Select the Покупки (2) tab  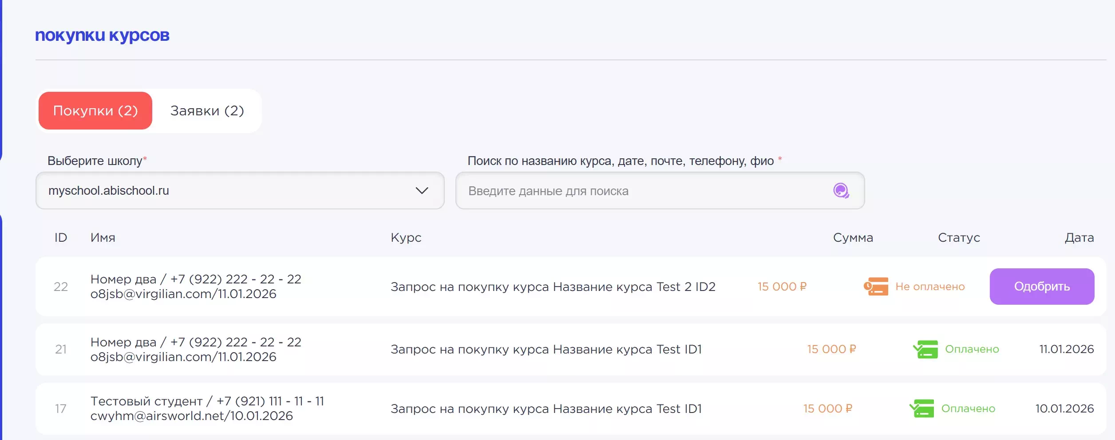click(x=95, y=111)
